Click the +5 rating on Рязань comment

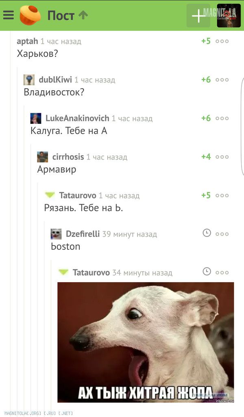pyautogui.click(x=206, y=195)
